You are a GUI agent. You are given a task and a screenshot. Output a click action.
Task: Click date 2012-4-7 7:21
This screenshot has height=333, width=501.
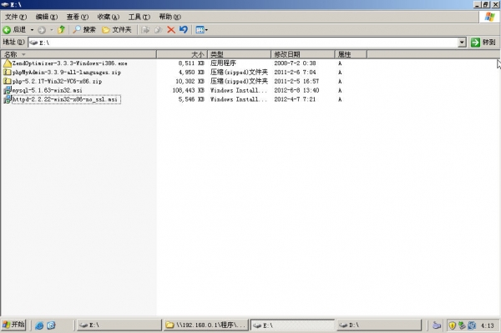click(295, 99)
